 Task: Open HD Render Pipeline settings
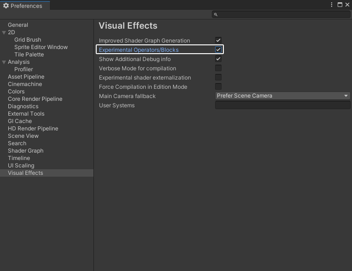point(33,129)
